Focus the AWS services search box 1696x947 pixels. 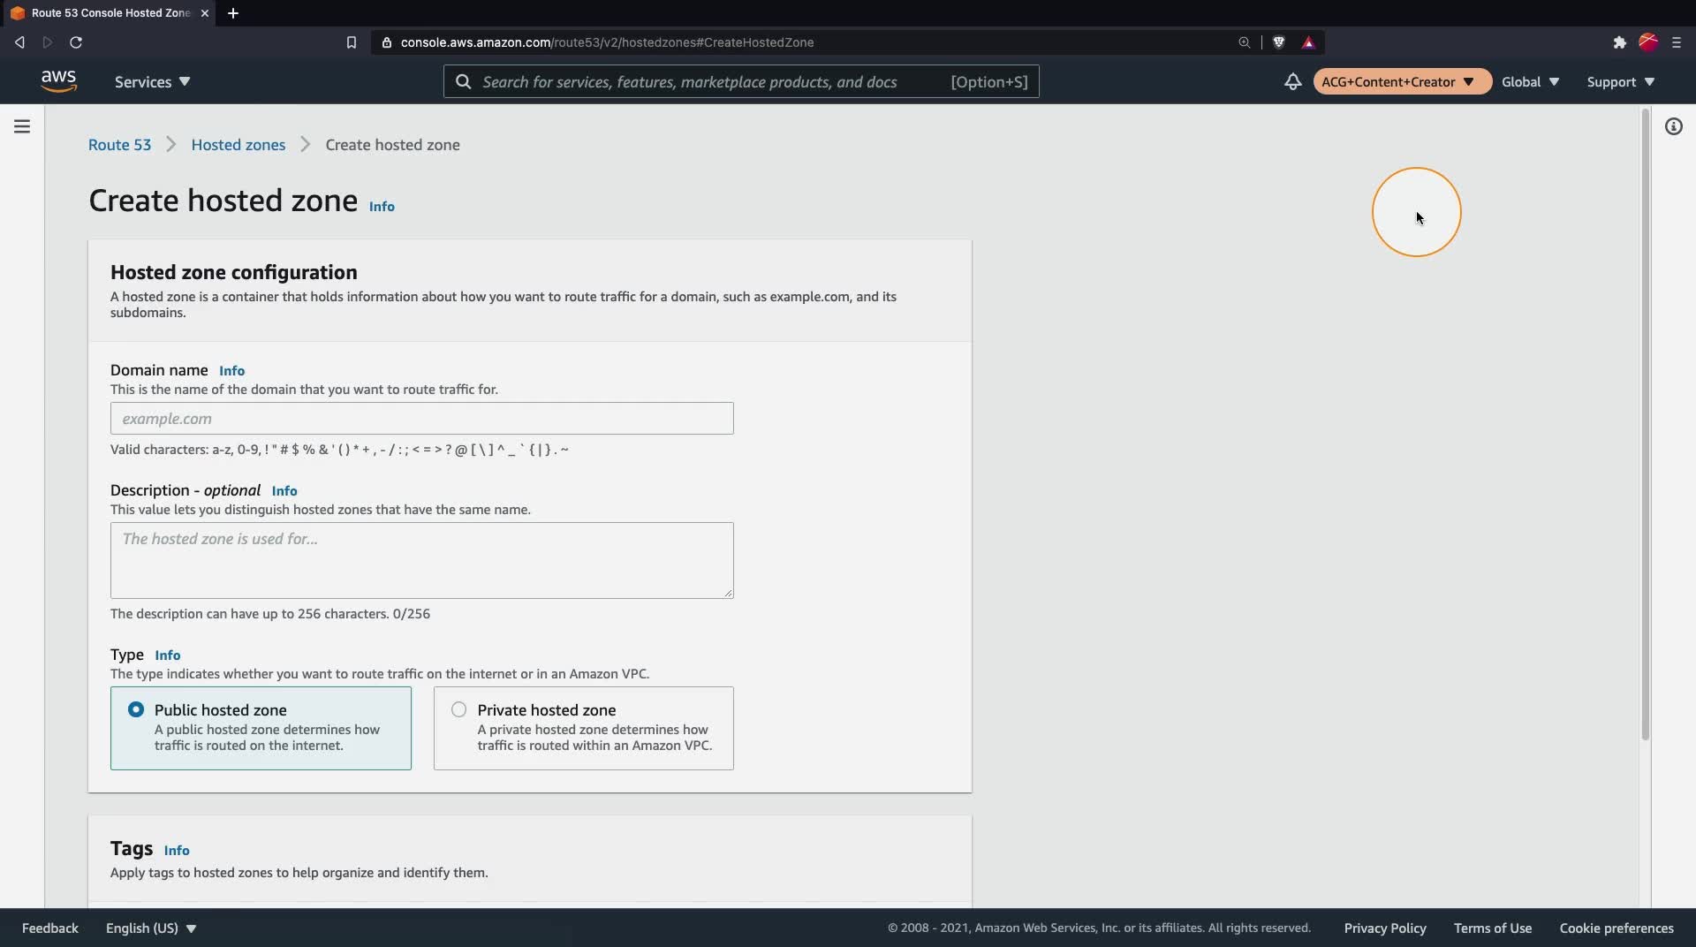(741, 81)
